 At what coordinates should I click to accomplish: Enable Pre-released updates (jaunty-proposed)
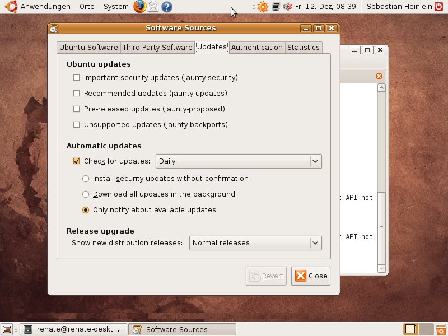tap(76, 109)
